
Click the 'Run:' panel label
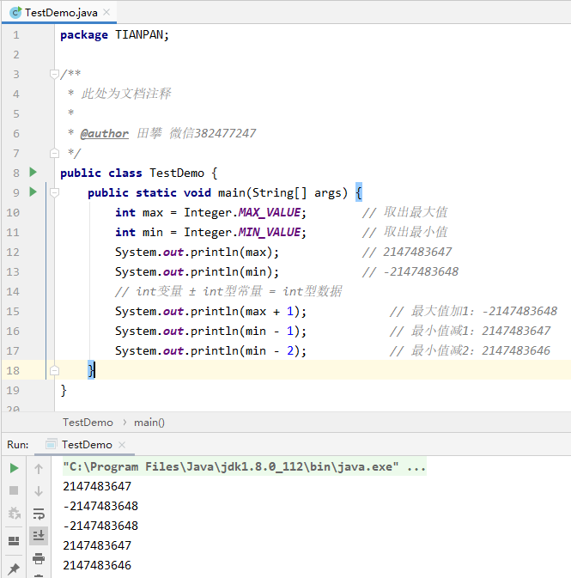pos(18,445)
